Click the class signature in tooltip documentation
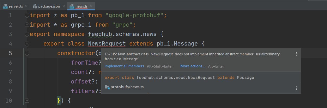Image resolution: width=327 pixels, height=108 pixels. [x=179, y=77]
